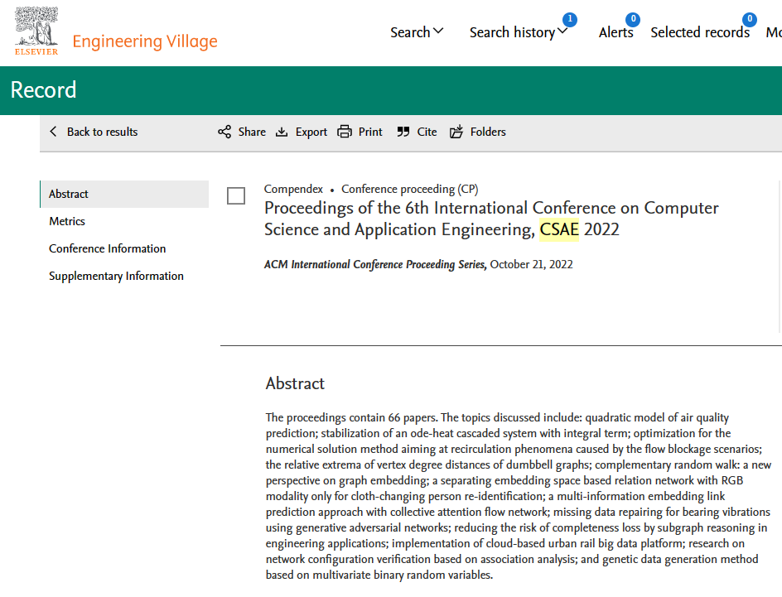Click the Search history badge count
The image size is (782, 597).
pyautogui.click(x=569, y=19)
